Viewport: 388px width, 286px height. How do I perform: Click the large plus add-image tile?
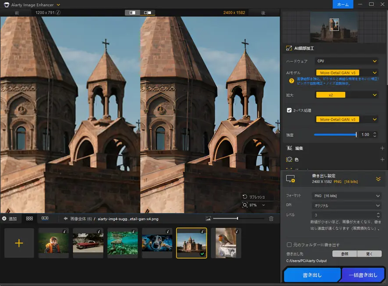(19, 243)
